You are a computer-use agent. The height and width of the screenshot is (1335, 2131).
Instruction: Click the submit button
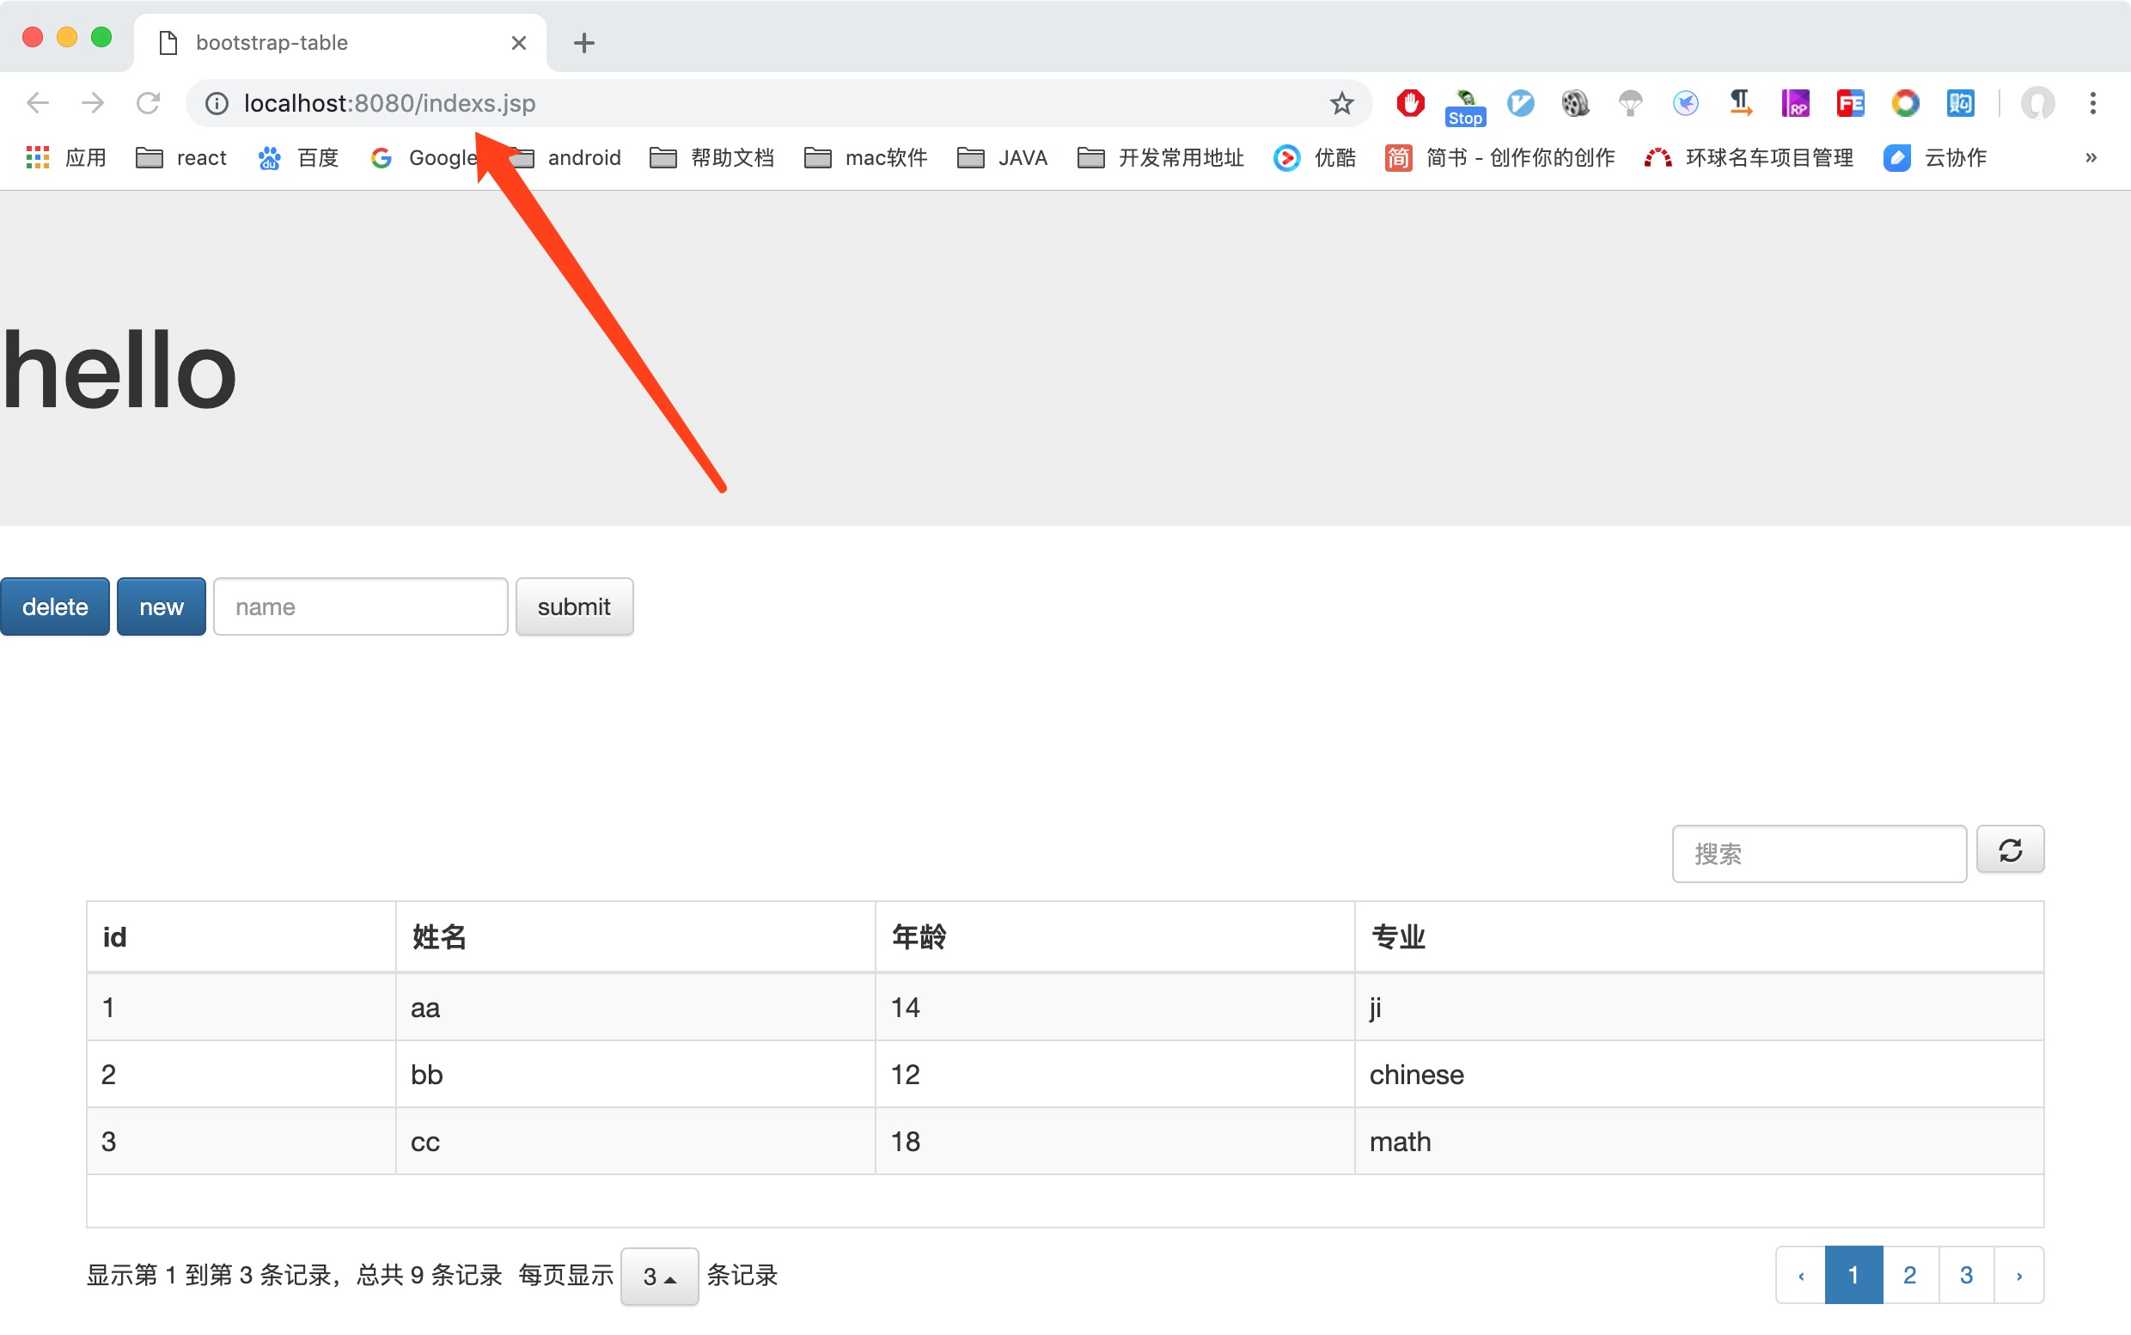coord(574,607)
